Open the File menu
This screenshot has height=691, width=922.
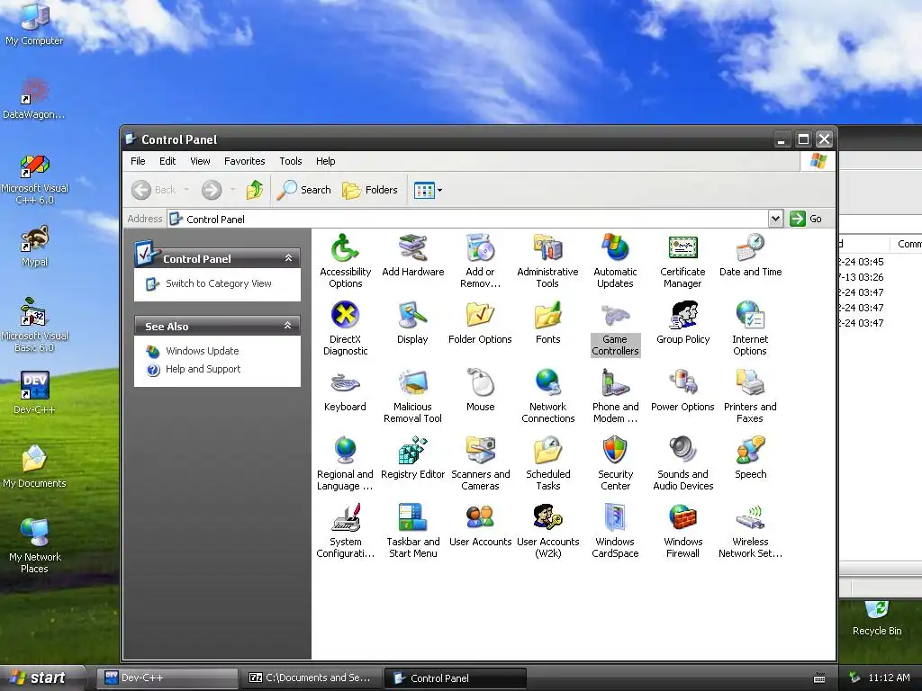(x=138, y=161)
